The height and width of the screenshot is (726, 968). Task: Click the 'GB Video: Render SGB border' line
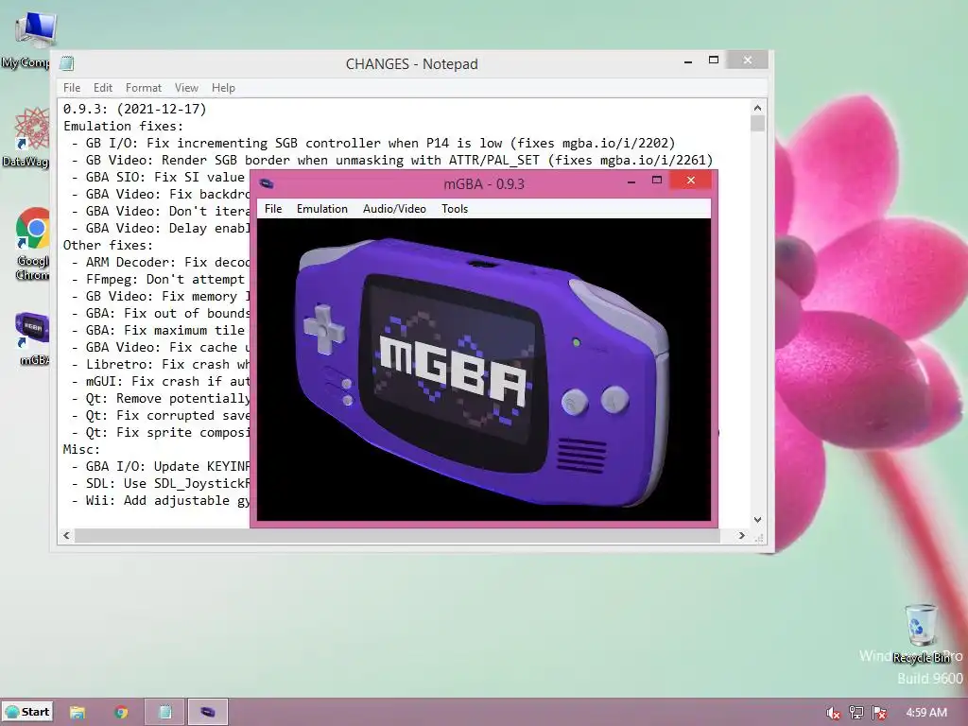(392, 161)
